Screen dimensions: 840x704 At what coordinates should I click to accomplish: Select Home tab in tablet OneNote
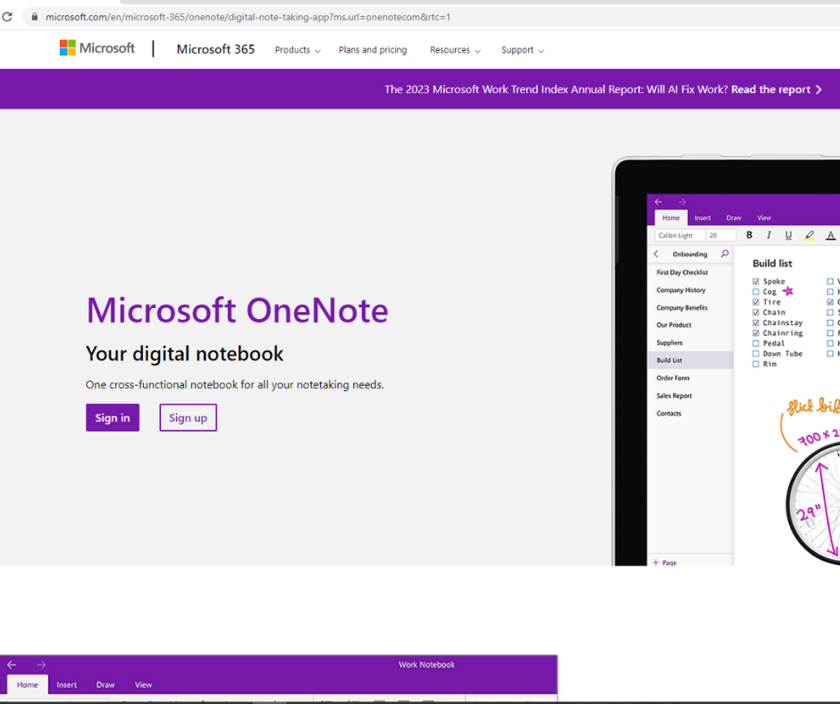point(671,217)
